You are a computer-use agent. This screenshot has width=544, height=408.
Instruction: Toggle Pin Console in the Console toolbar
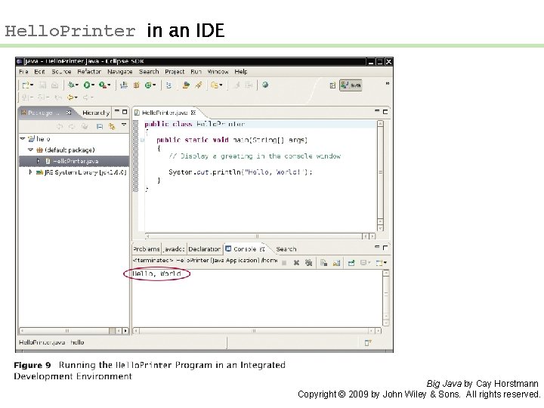[351, 263]
